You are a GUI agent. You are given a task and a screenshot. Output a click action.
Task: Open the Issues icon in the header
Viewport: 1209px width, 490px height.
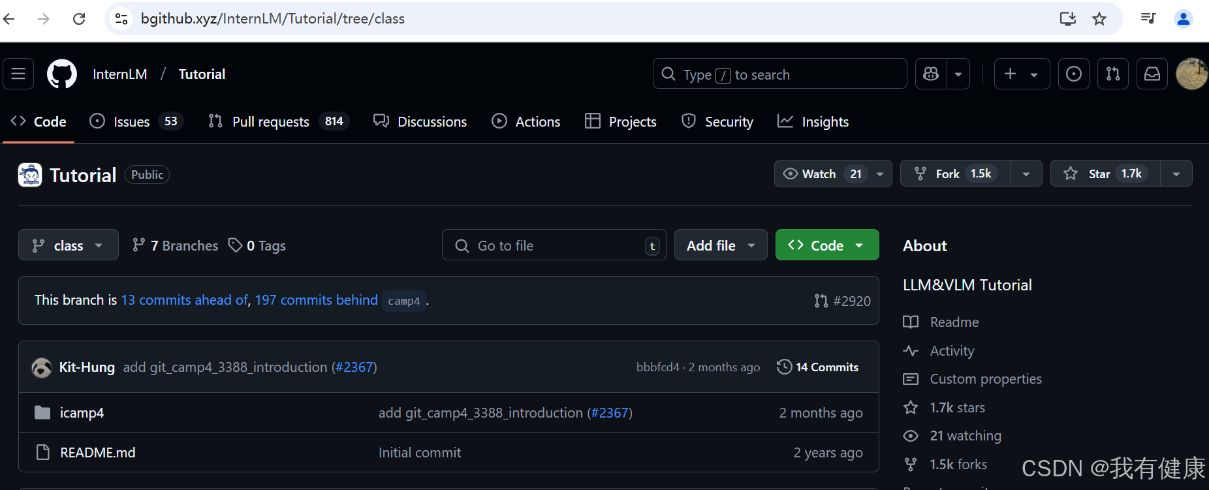click(x=1073, y=74)
